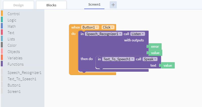202x107 pixels.
Task: Open the Speech_Recognizer1 component dropdown in block
Action: [104, 34]
